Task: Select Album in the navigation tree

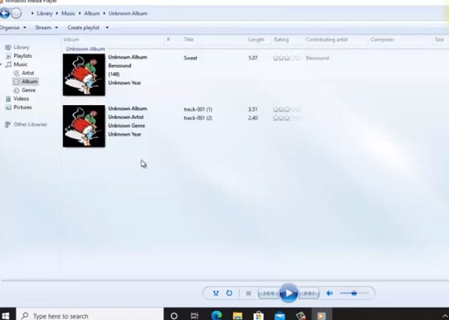Action: [x=25, y=82]
